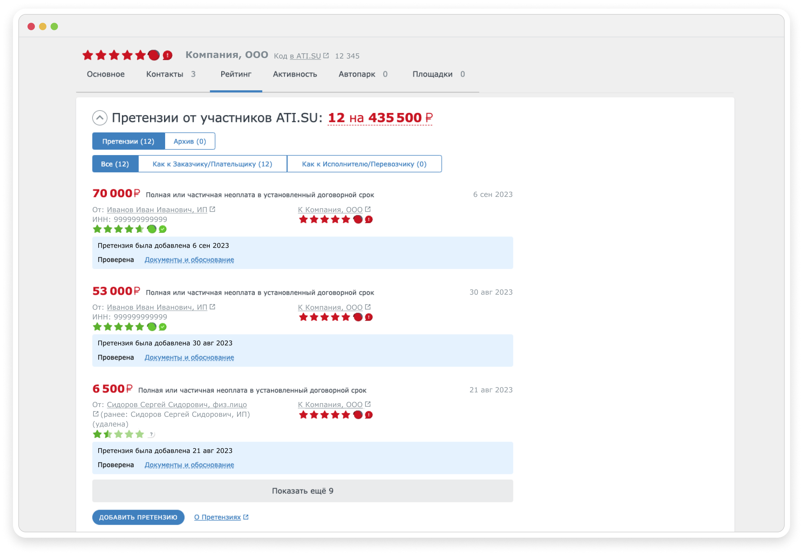Open the О Претензиях link
Image resolution: width=803 pixels, height=555 pixels.
[217, 517]
